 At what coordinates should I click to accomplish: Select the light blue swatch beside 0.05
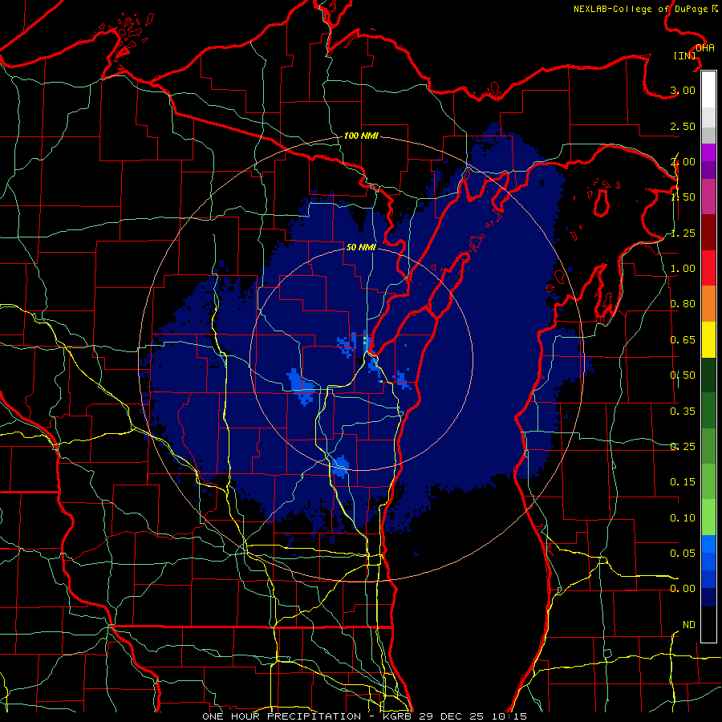coord(708,544)
